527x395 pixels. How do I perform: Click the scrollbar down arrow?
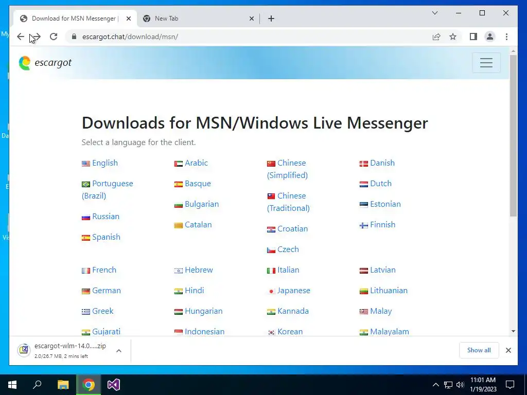(x=513, y=331)
